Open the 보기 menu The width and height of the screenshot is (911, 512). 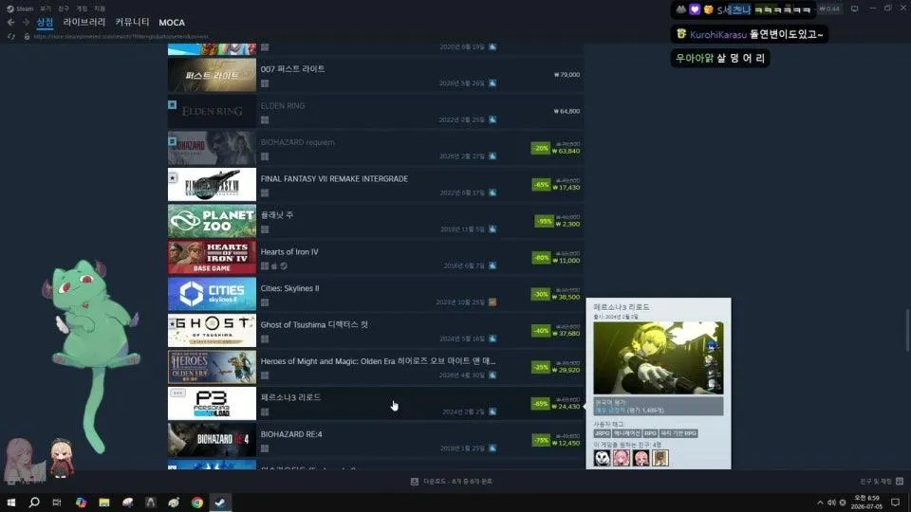46,9
